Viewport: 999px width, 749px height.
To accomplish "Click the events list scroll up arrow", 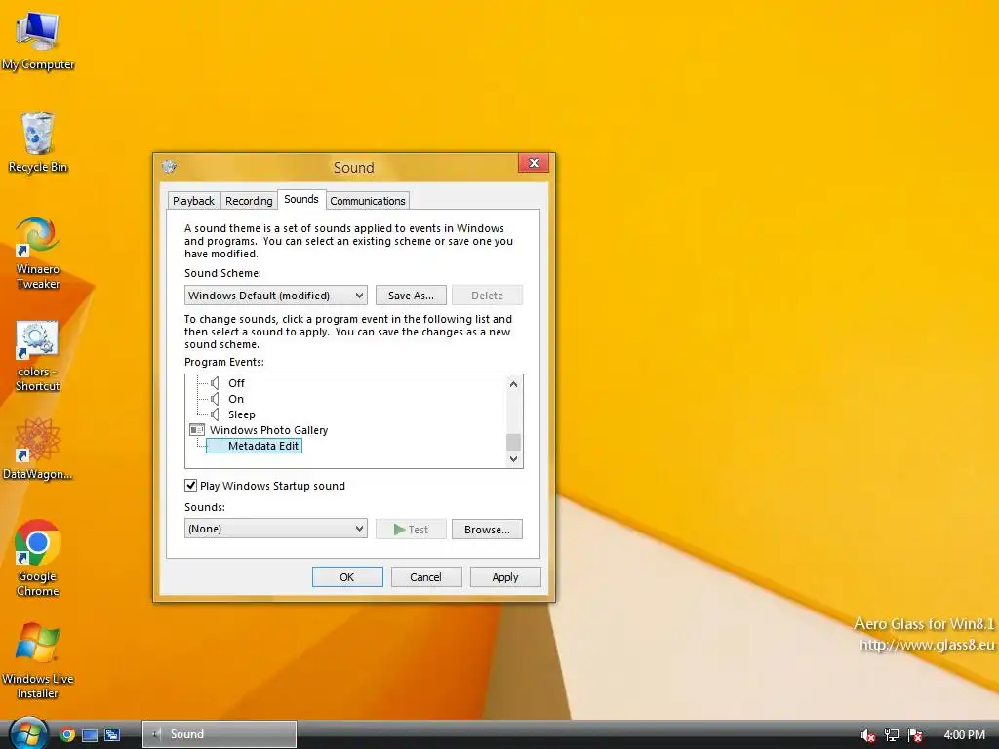I will tap(513, 384).
